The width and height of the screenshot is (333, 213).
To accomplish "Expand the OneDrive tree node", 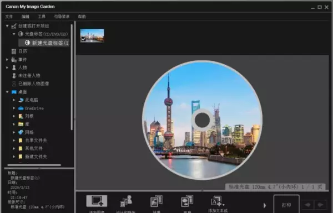I will click(x=14, y=108).
